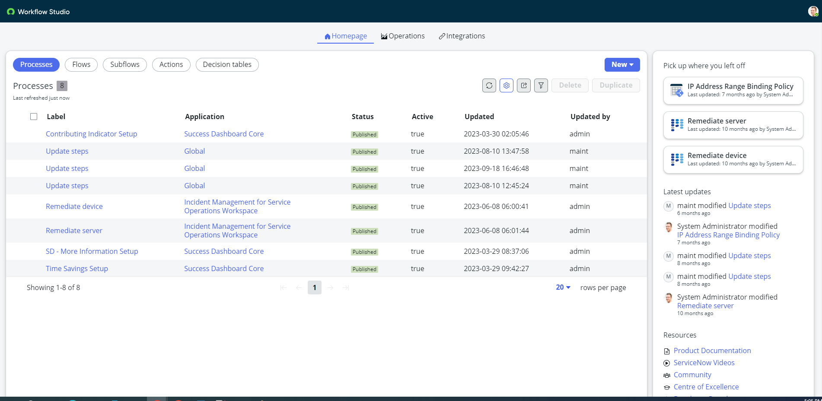Open the Remediate server process link in table
822x401 pixels.
[x=74, y=230]
